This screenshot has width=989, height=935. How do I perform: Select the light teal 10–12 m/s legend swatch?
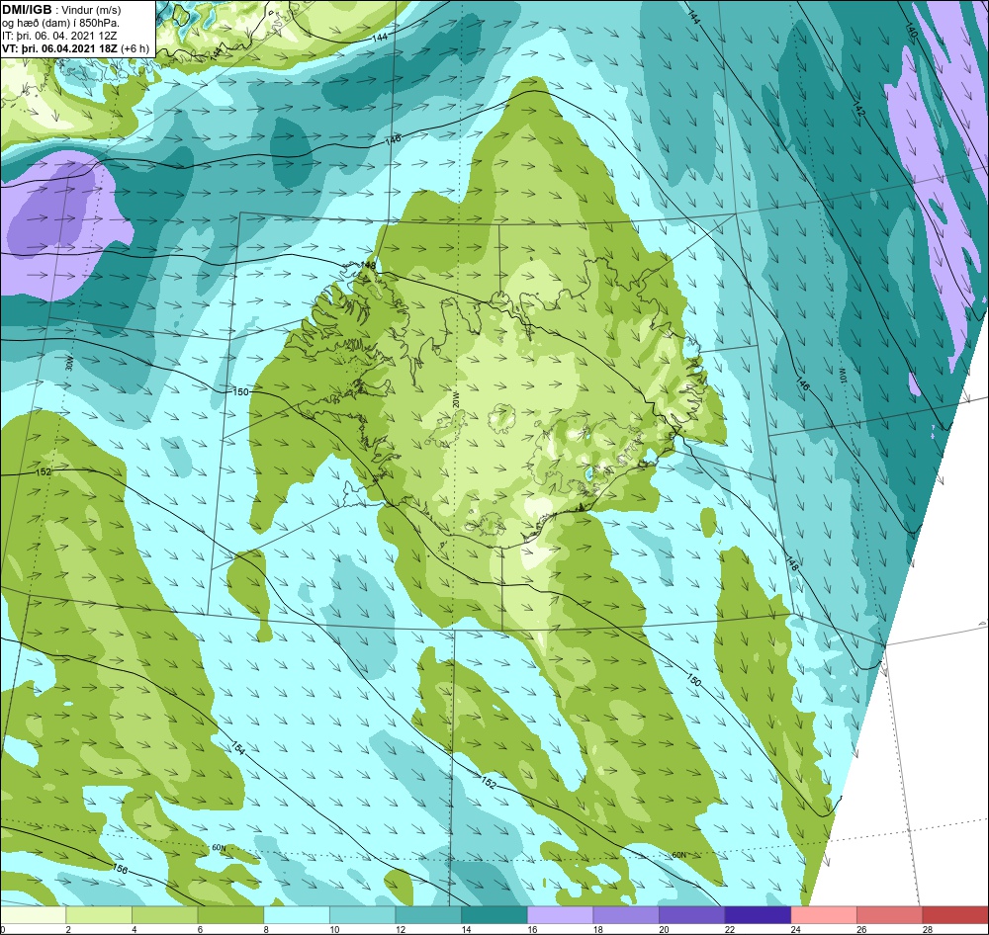pyautogui.click(x=363, y=915)
